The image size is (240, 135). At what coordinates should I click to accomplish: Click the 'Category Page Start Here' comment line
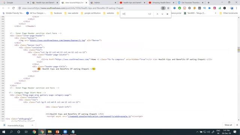27,93
